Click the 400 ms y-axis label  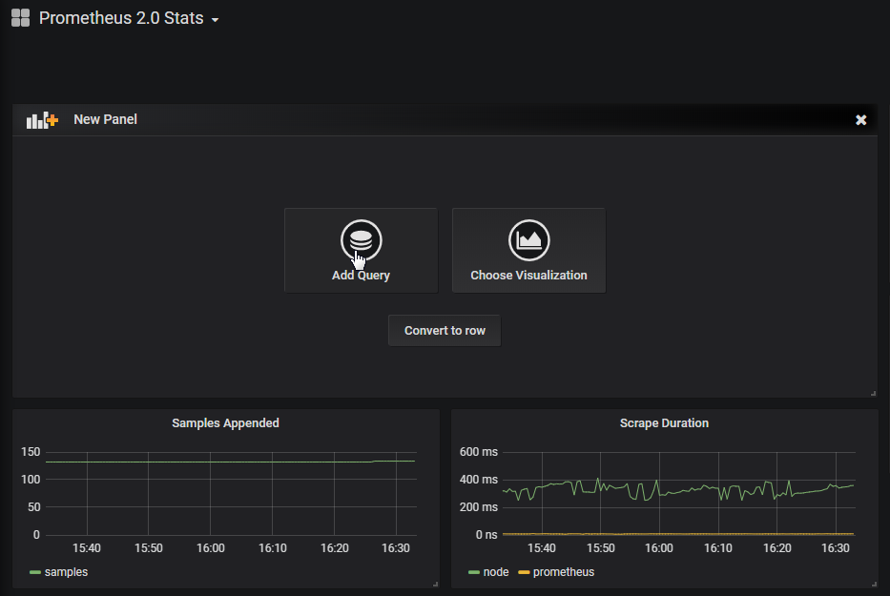479,480
